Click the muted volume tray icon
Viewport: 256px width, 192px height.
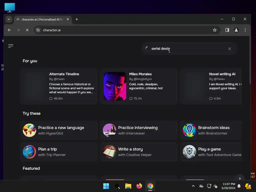coord(215,186)
